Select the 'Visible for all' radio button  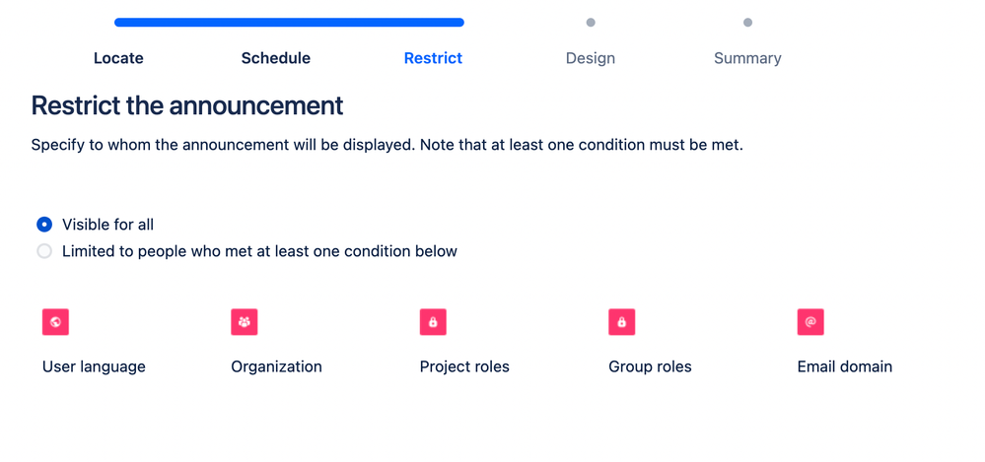pyautogui.click(x=44, y=225)
